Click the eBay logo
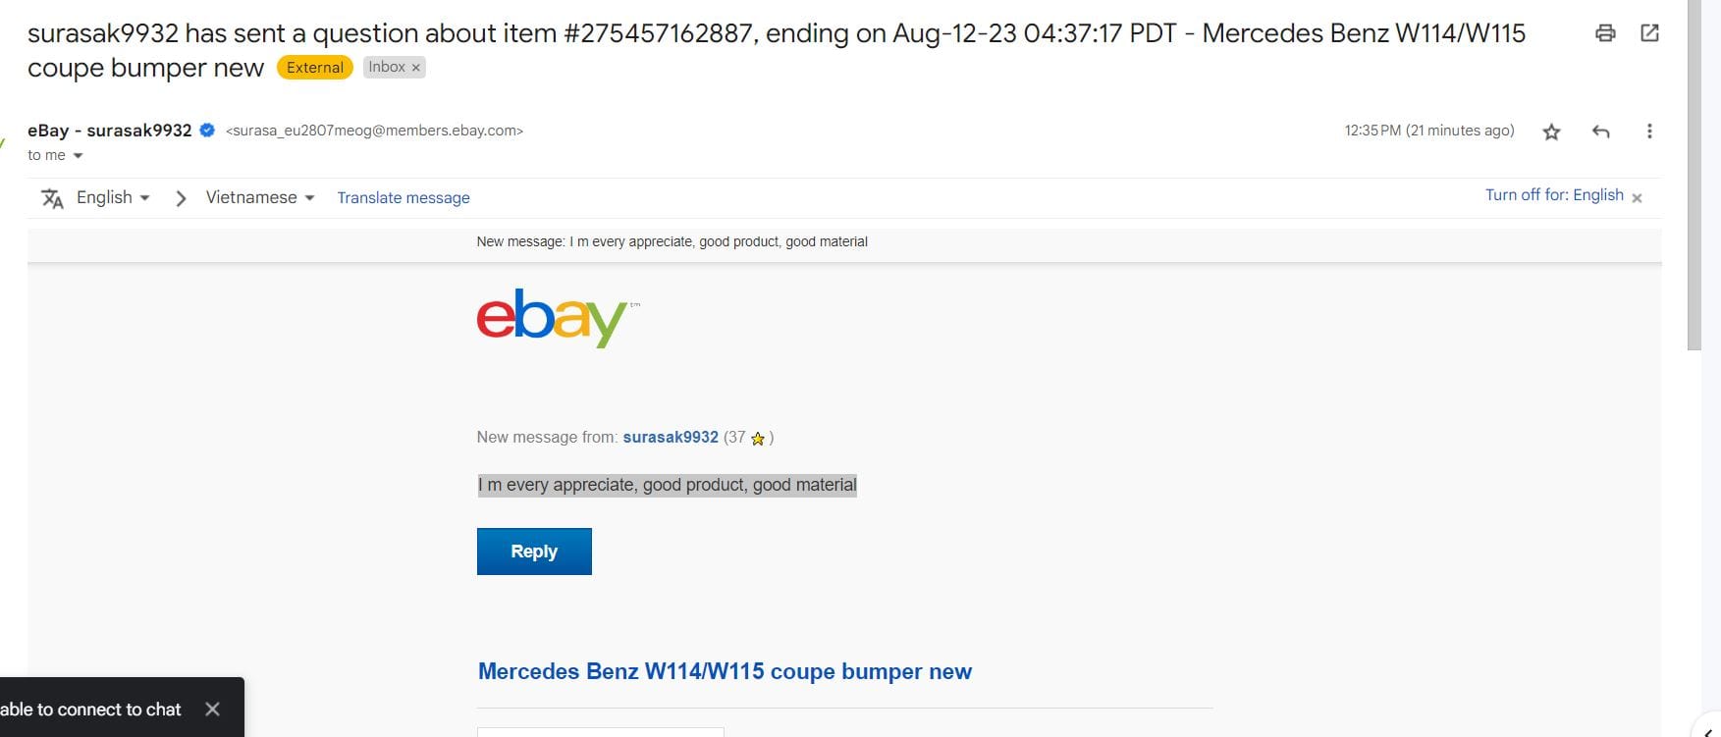This screenshot has width=1721, height=737. pos(552,317)
